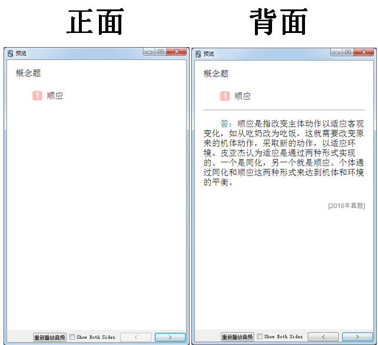Click the green '答' answer label
The width and height of the screenshot is (378, 345).
click(224, 124)
